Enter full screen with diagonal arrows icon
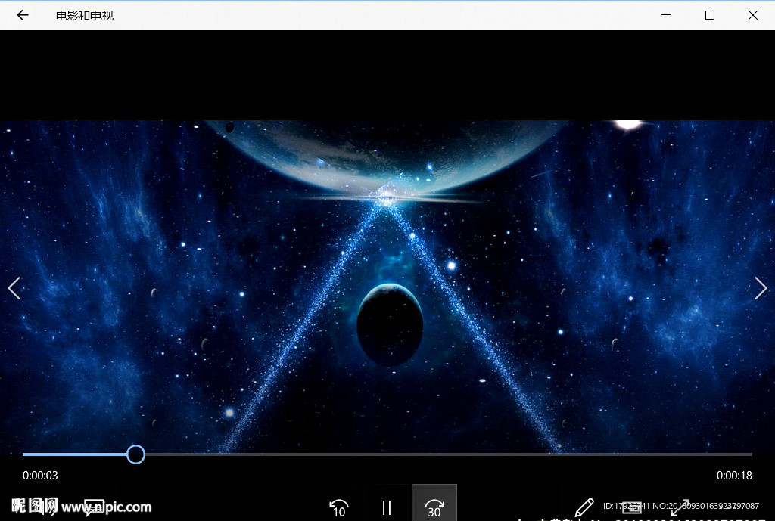Screen dimensions: 775x521 [680, 507]
